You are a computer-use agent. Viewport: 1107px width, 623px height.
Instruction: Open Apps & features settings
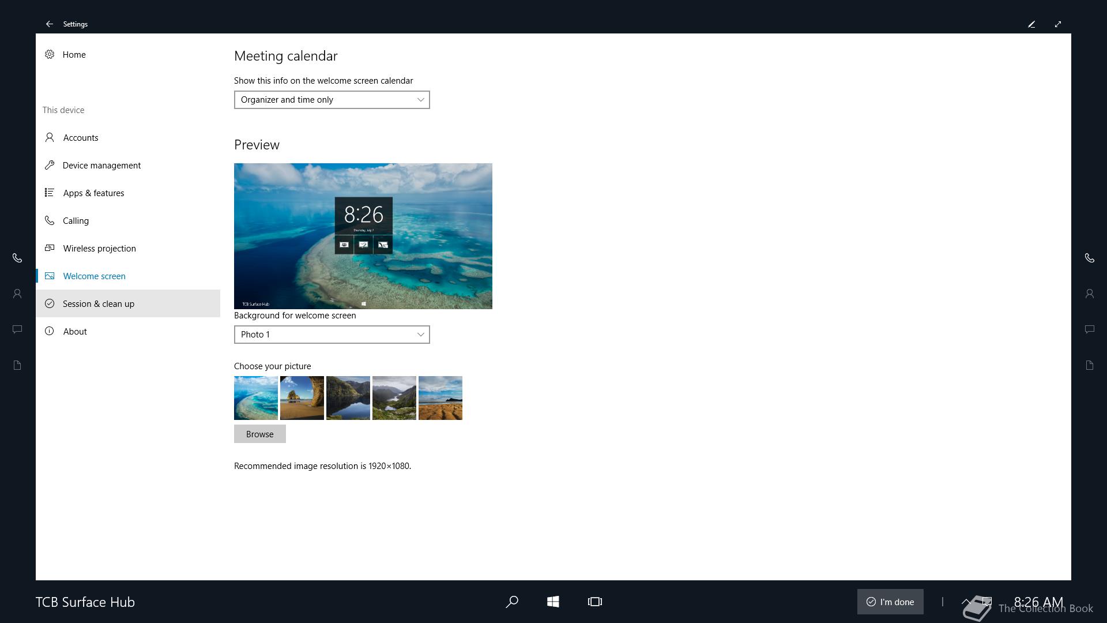click(128, 193)
